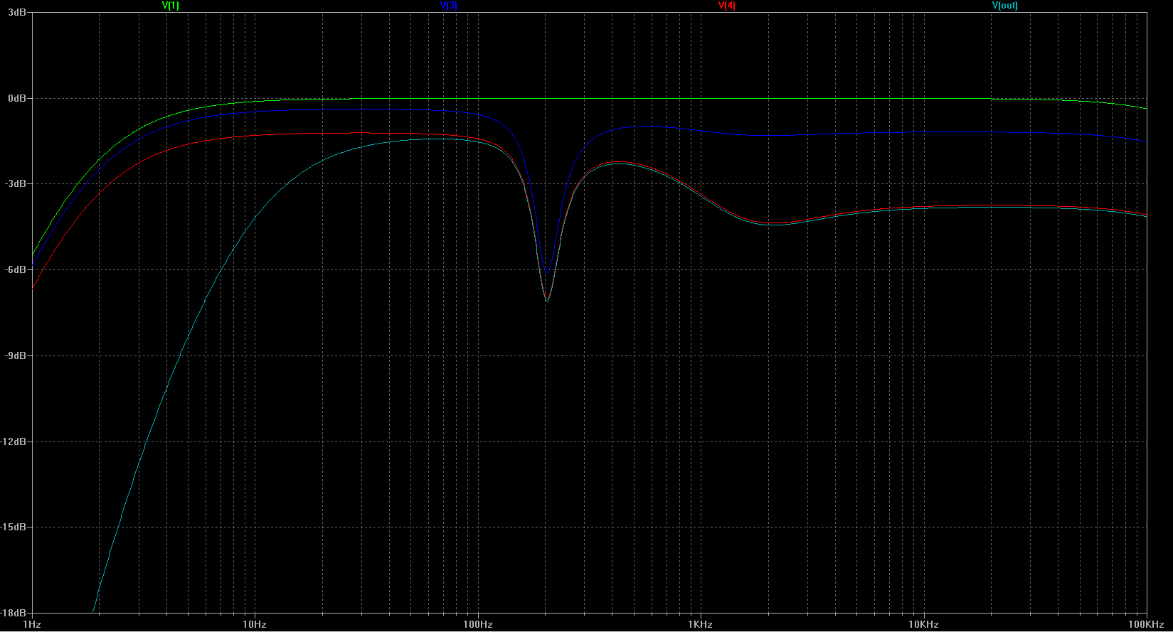Select the red V(4) trace label
The height and width of the screenshot is (632, 1173).
727,6
